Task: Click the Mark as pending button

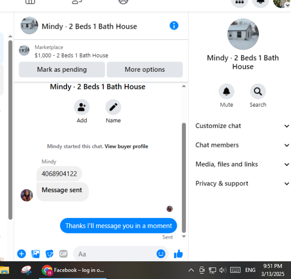Action: (62, 70)
